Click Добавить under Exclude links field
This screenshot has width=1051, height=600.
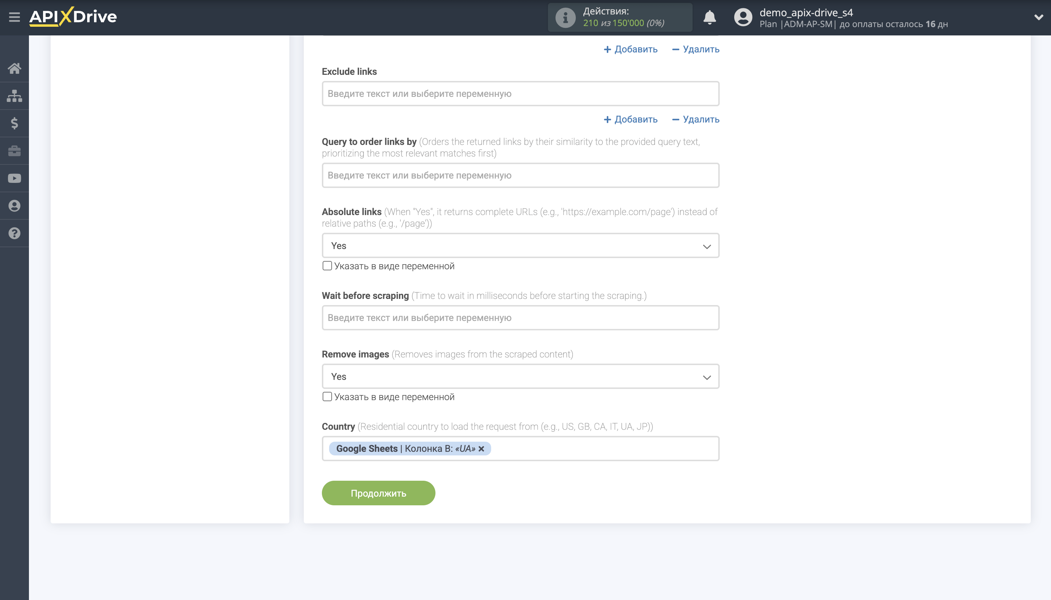pyautogui.click(x=630, y=120)
